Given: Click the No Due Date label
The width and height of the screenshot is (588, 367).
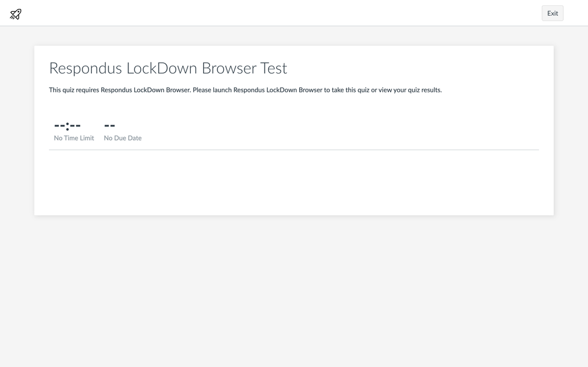Looking at the screenshot, I should tap(123, 138).
